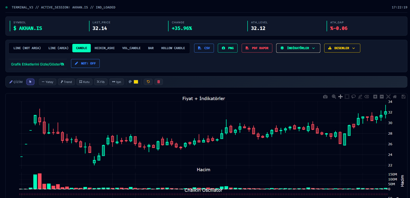The height and width of the screenshot is (198, 410).
Task: Click the clock showing 17:22:19
Action: pos(399,7)
